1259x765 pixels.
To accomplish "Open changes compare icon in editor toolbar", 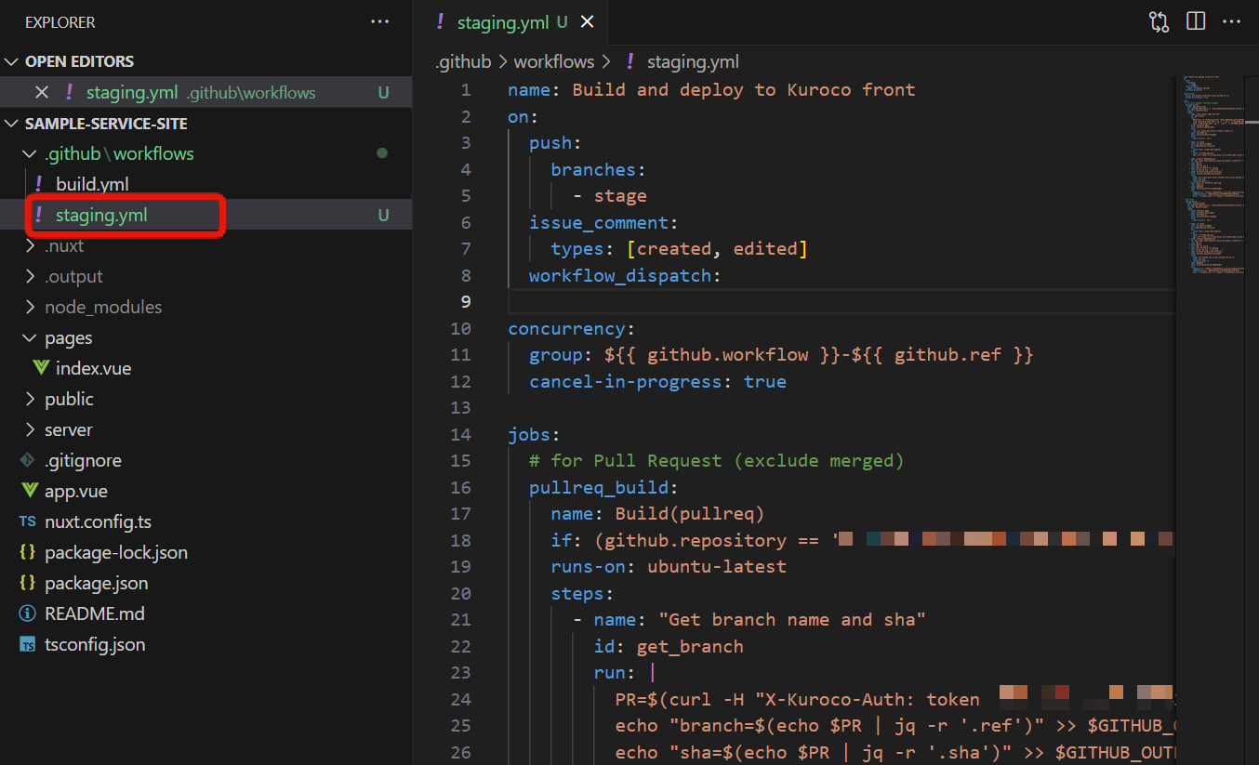I will tap(1159, 22).
